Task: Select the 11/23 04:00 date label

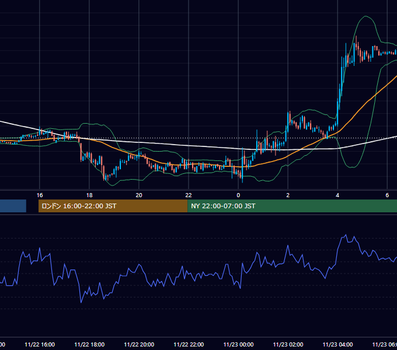Action: (337, 344)
